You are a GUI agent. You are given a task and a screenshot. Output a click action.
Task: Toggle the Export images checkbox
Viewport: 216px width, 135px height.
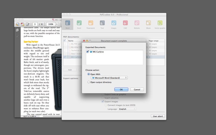pos(103,102)
